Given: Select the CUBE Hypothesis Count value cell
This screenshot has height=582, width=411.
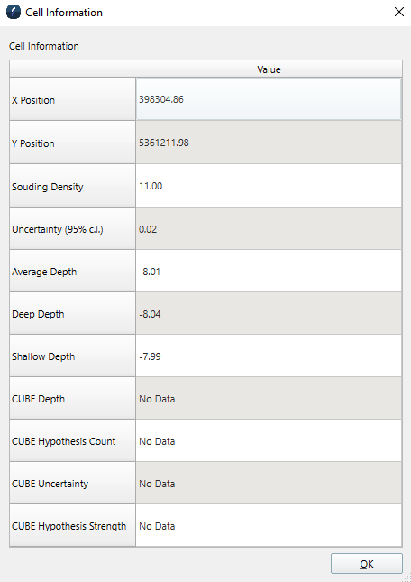Looking at the screenshot, I should (269, 440).
